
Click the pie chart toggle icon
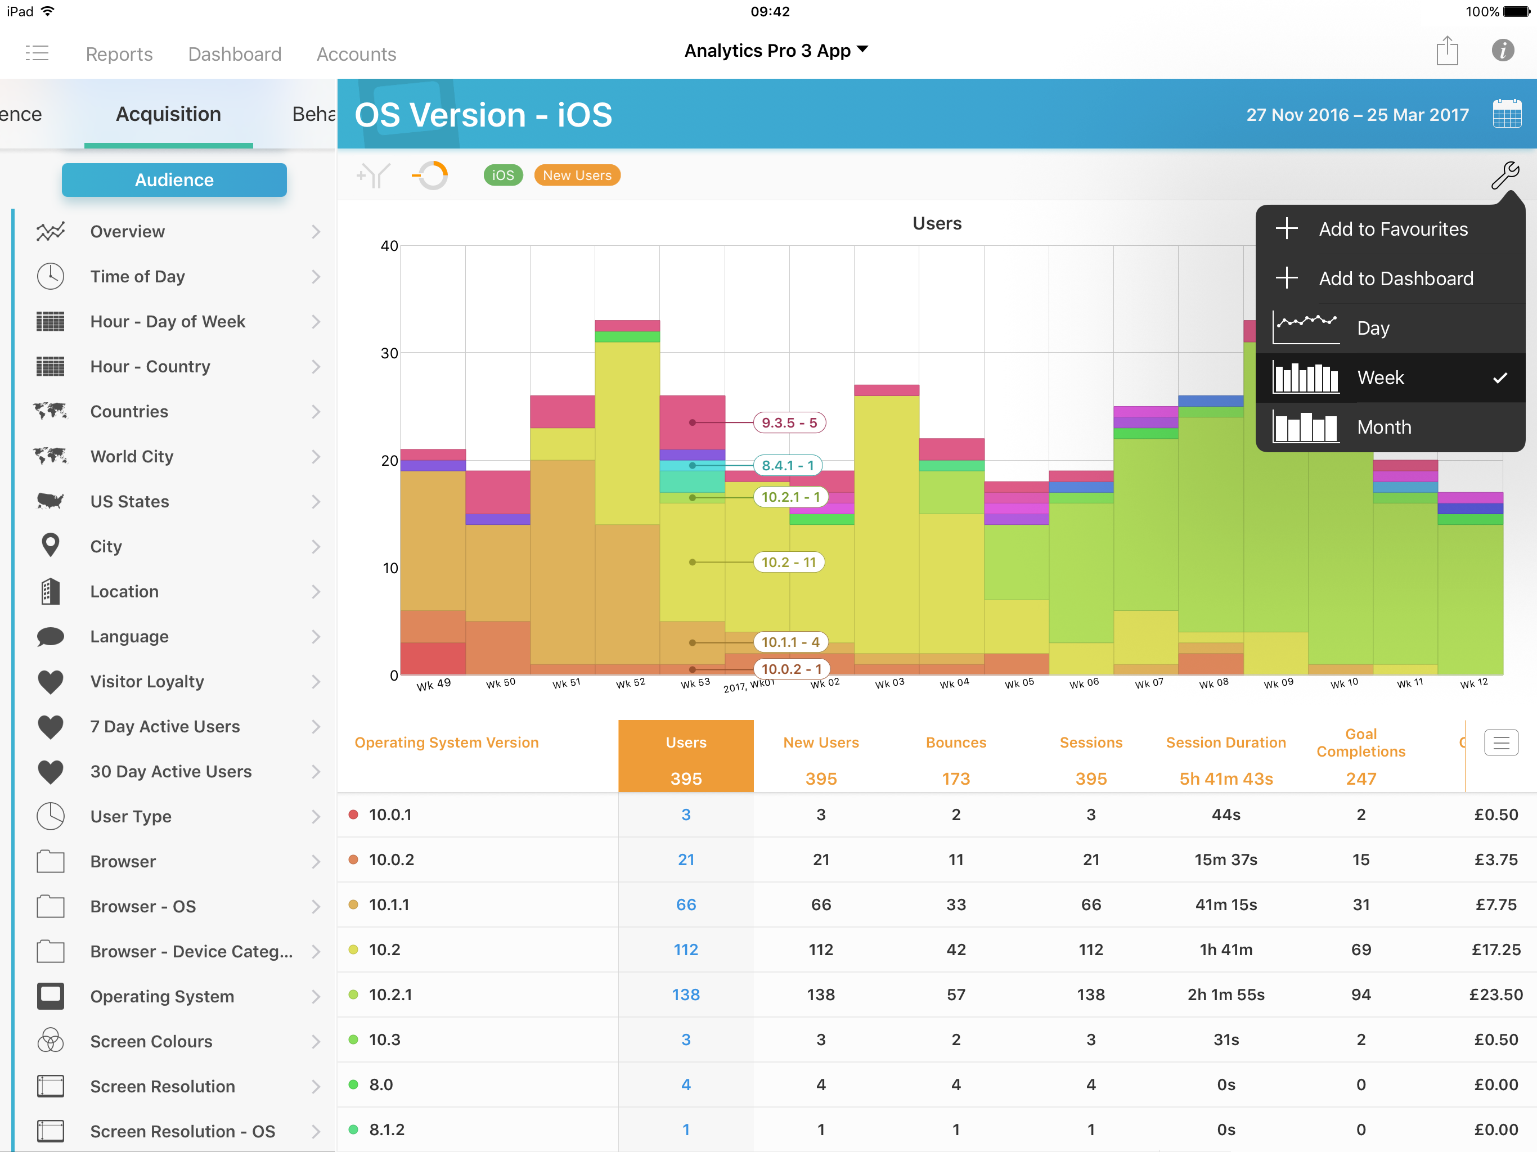point(431,176)
